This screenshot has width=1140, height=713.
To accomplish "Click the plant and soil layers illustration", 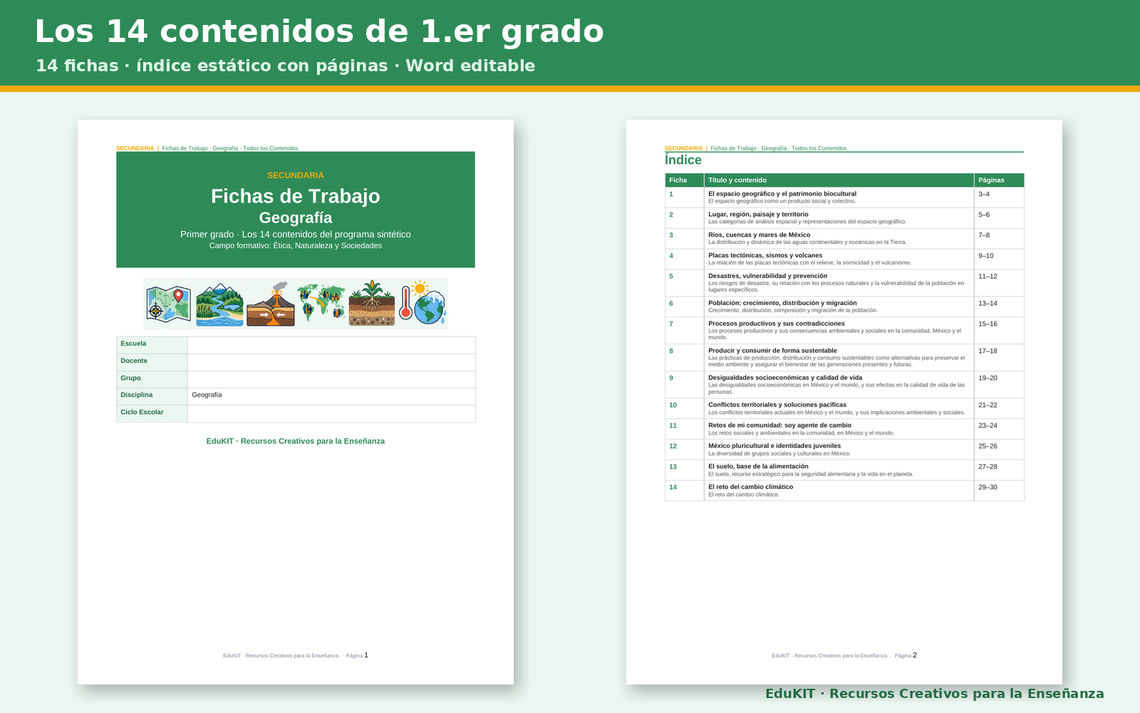I will point(372,303).
